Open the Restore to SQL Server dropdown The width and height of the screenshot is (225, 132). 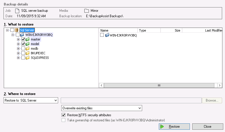click(x=31, y=100)
